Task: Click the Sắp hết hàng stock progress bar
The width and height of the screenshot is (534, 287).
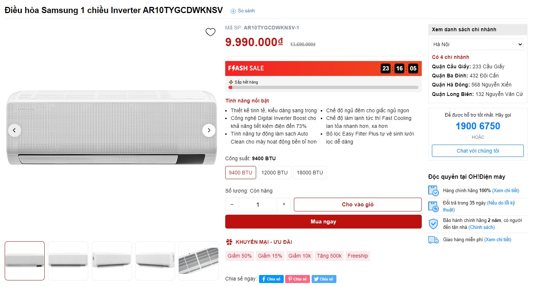Action: tap(323, 88)
